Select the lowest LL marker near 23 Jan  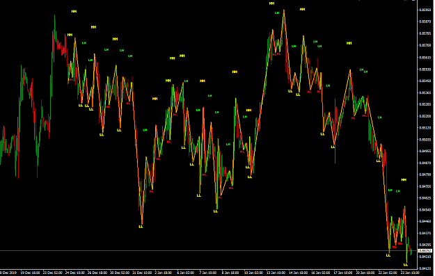[406, 265]
